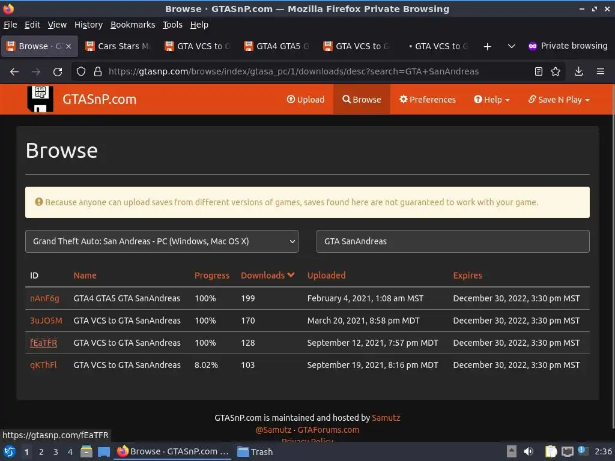This screenshot has height=461, width=615.
Task: Open the file manager taskbar icon
Action: click(x=86, y=452)
